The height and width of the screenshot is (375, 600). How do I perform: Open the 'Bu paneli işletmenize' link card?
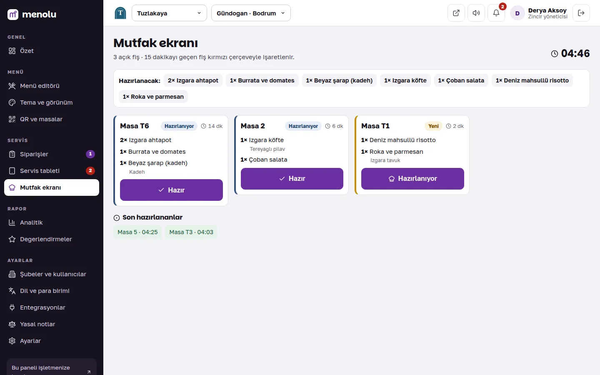(52, 367)
